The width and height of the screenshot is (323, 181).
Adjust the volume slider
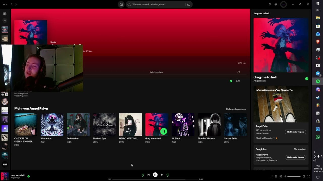[294, 176]
